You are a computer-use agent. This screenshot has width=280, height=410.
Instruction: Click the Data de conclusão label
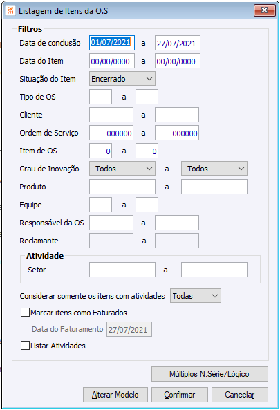pyautogui.click(x=50, y=43)
